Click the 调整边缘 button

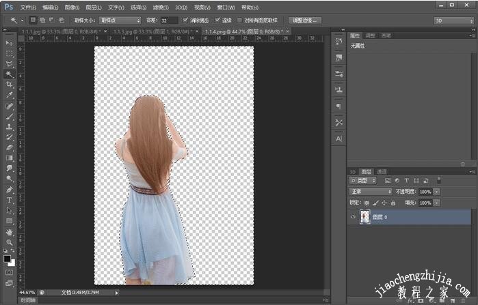click(304, 20)
